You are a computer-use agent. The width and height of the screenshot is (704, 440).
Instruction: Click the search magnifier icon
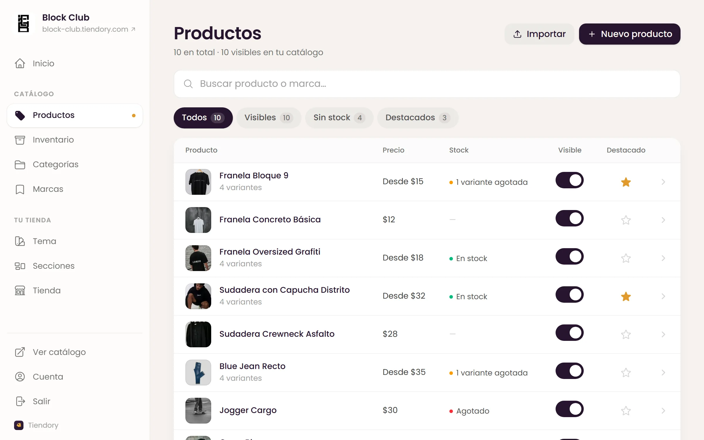coord(188,84)
